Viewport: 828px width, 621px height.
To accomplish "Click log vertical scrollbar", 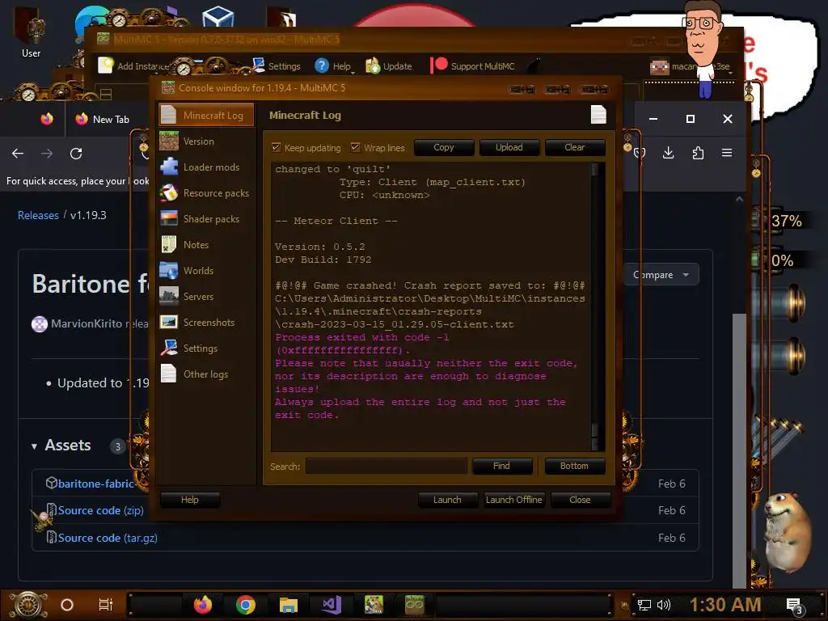I will (x=595, y=306).
